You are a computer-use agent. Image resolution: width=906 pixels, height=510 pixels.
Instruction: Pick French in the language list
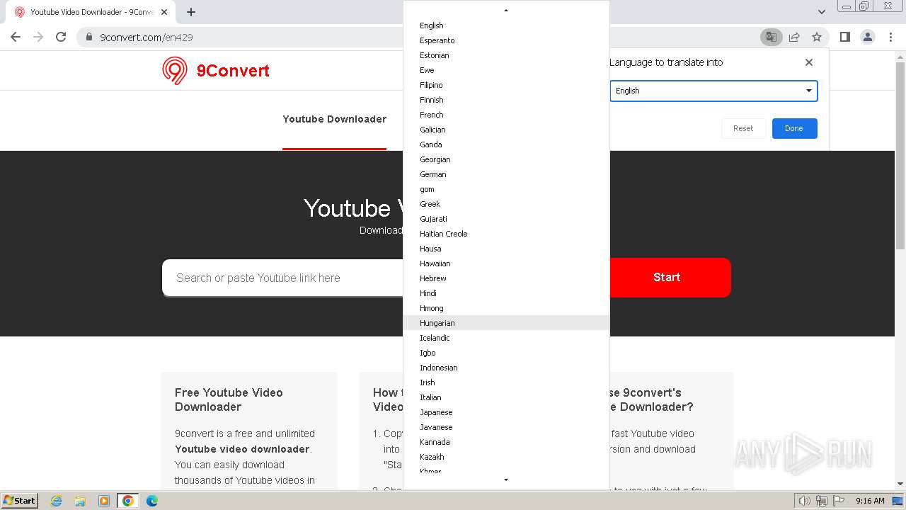point(506,115)
